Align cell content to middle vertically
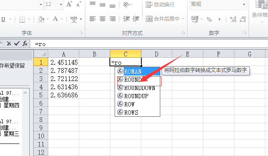Image resolution: width=268 pixels, height=156 pixels. pos(103,5)
